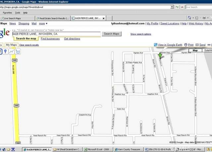The height and width of the screenshot is (152, 212).
Task: Switch to Map view
Action: [x=195, y=50]
